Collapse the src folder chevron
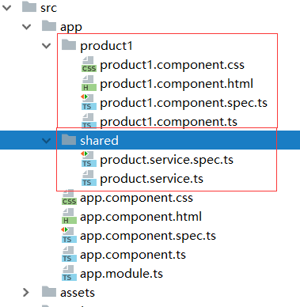The height and width of the screenshot is (307, 300). [x=7, y=8]
